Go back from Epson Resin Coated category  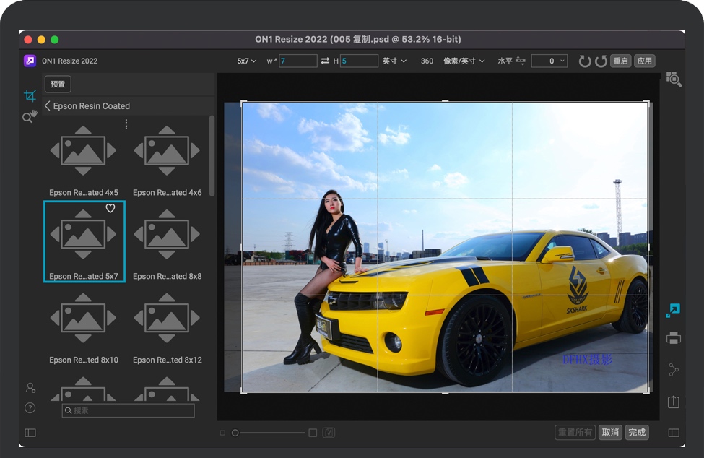48,106
